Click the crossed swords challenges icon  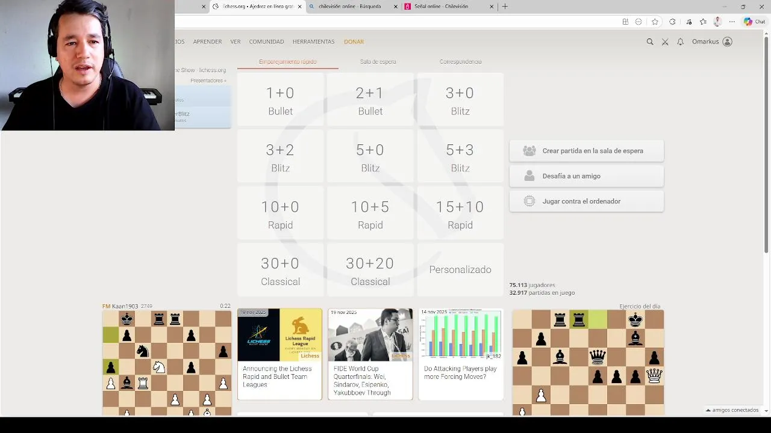665,42
